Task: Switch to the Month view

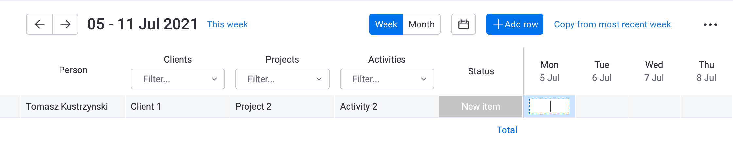Action: tap(422, 24)
